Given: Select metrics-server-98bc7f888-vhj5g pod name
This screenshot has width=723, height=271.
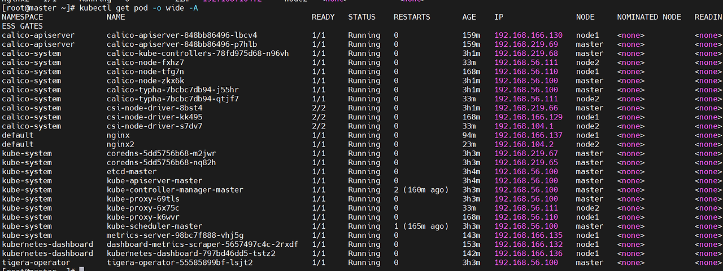Looking at the screenshot, I should click(175, 235).
